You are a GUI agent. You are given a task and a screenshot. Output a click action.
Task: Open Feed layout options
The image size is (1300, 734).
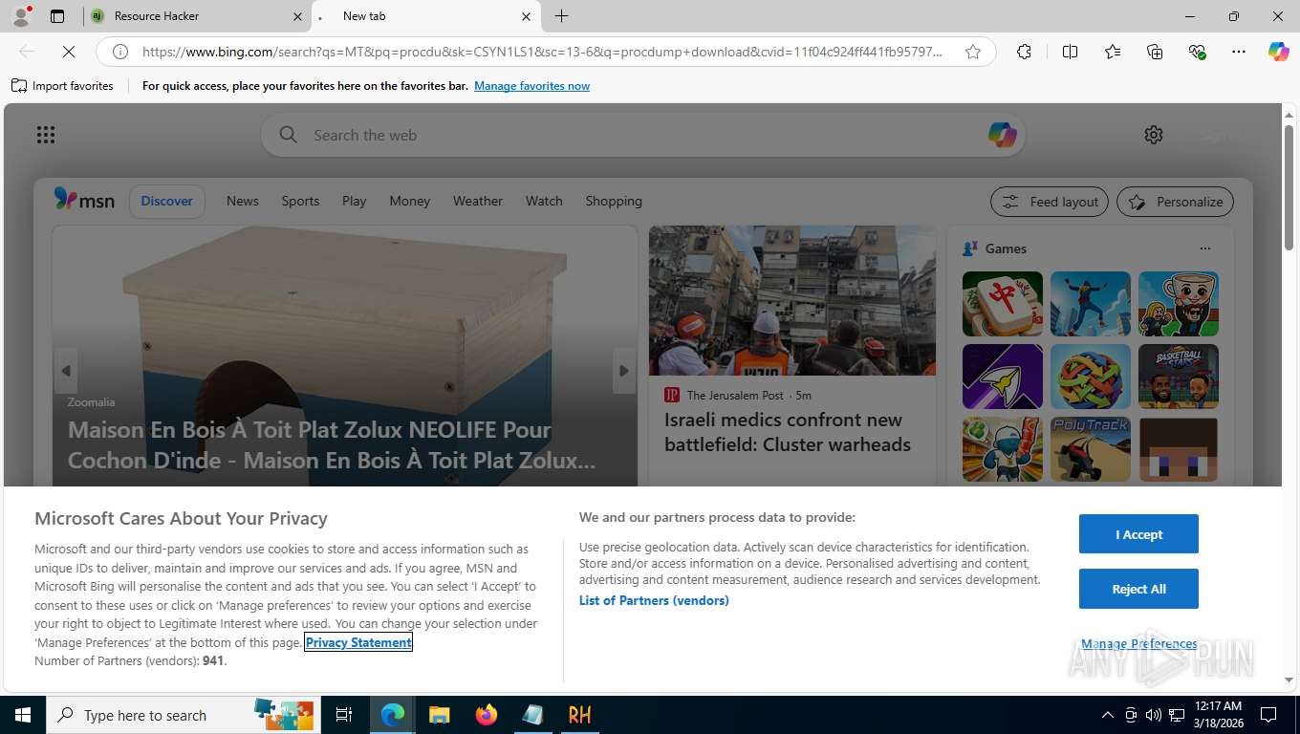pyautogui.click(x=1050, y=202)
